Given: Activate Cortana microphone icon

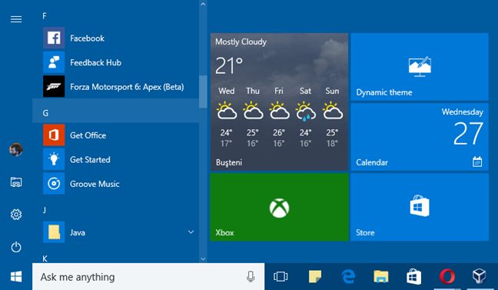Looking at the screenshot, I should click(x=251, y=277).
